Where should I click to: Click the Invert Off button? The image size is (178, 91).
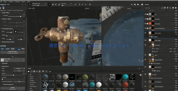click(x=19, y=71)
